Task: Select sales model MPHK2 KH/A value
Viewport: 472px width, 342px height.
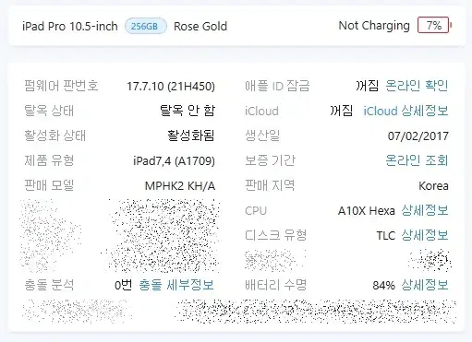Action: 180,186
